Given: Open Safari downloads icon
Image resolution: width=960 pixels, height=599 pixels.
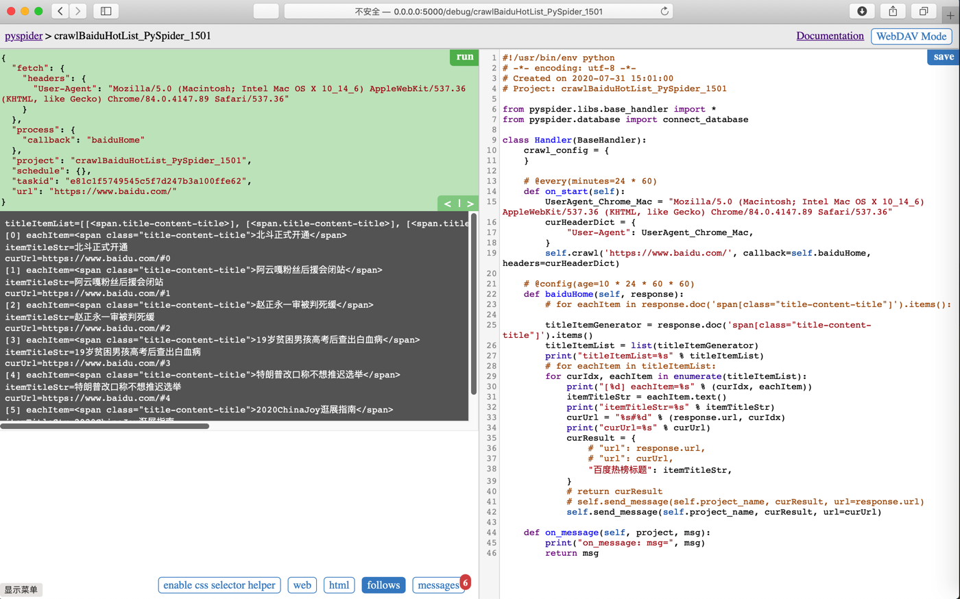Looking at the screenshot, I should (862, 11).
